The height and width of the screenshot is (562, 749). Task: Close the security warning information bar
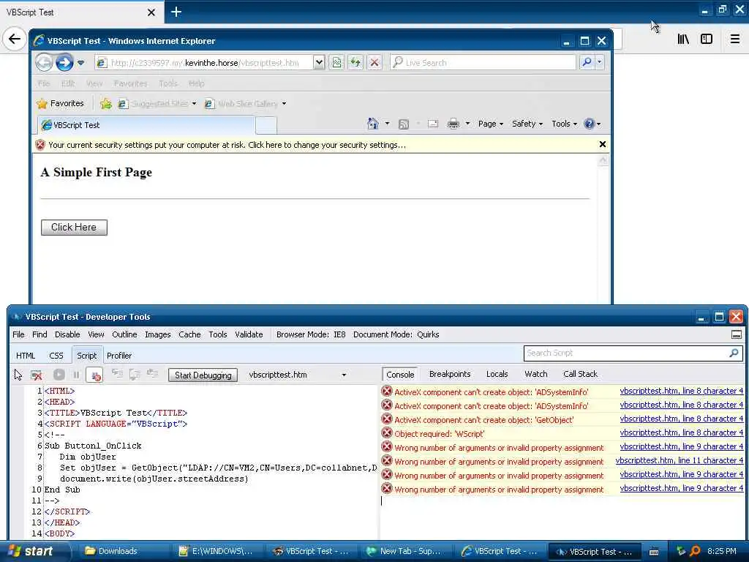click(x=603, y=144)
